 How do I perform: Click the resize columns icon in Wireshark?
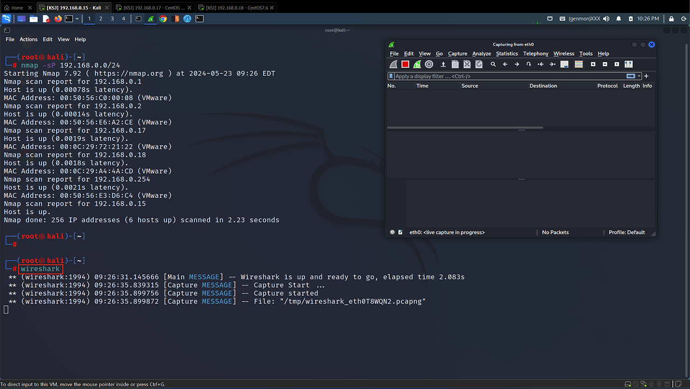[628, 64]
